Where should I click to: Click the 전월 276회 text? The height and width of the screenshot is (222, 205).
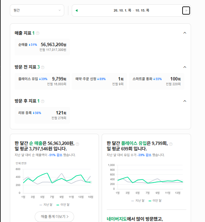[59, 118]
